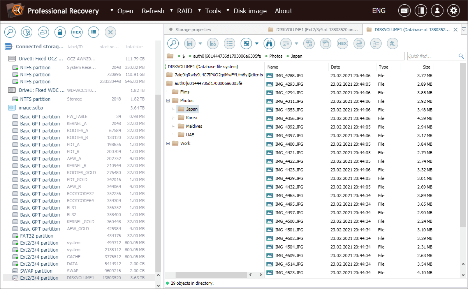The width and height of the screenshot is (468, 289).
Task: Select the Ext2/3/4 partition labeled CACHE
Action: pyautogui.click(x=78, y=257)
